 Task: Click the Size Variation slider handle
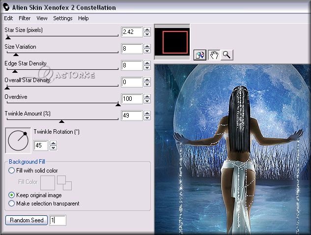pos(16,54)
